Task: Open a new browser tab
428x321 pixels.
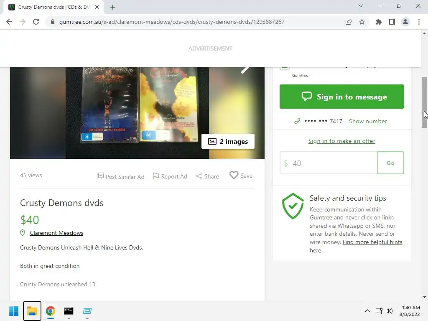Action: [x=113, y=7]
